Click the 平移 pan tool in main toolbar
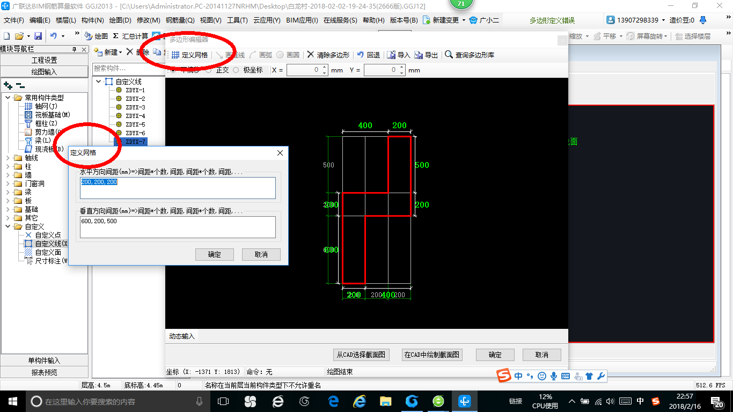The width and height of the screenshot is (733, 412). (605, 36)
